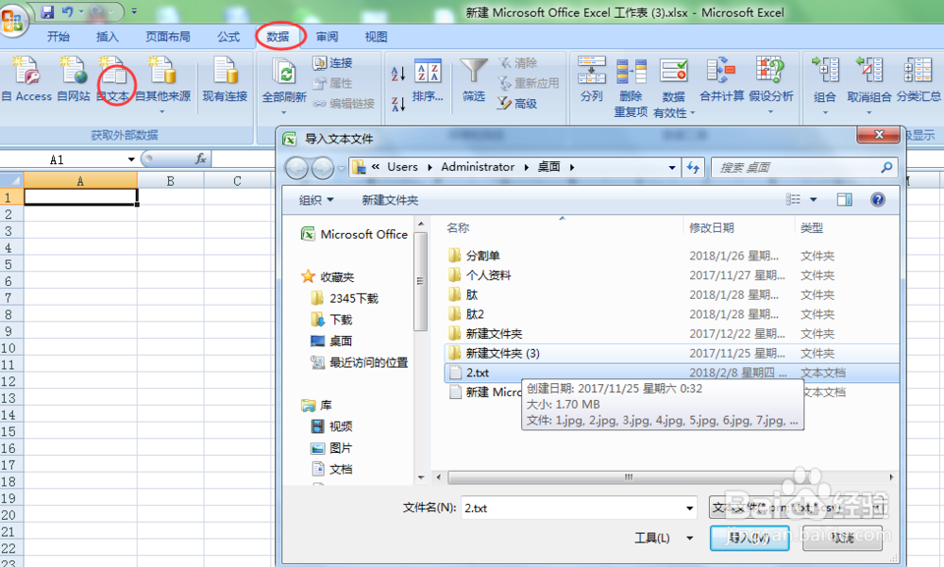Image resolution: width=944 pixels, height=567 pixels.
Task: Select Microsoft Office in navigation pane
Action: pos(355,234)
